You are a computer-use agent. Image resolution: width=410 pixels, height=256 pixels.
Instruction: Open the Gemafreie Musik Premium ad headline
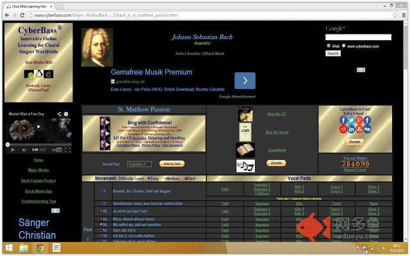tap(151, 72)
